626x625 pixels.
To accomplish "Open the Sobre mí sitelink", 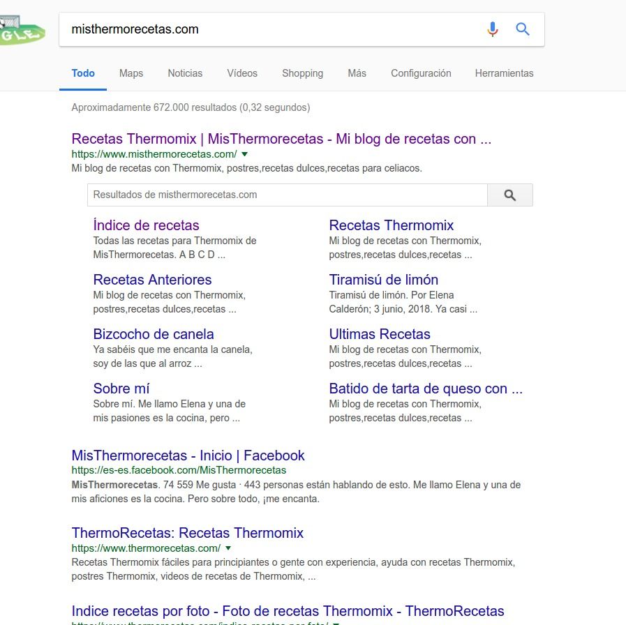I will pyautogui.click(x=121, y=389).
